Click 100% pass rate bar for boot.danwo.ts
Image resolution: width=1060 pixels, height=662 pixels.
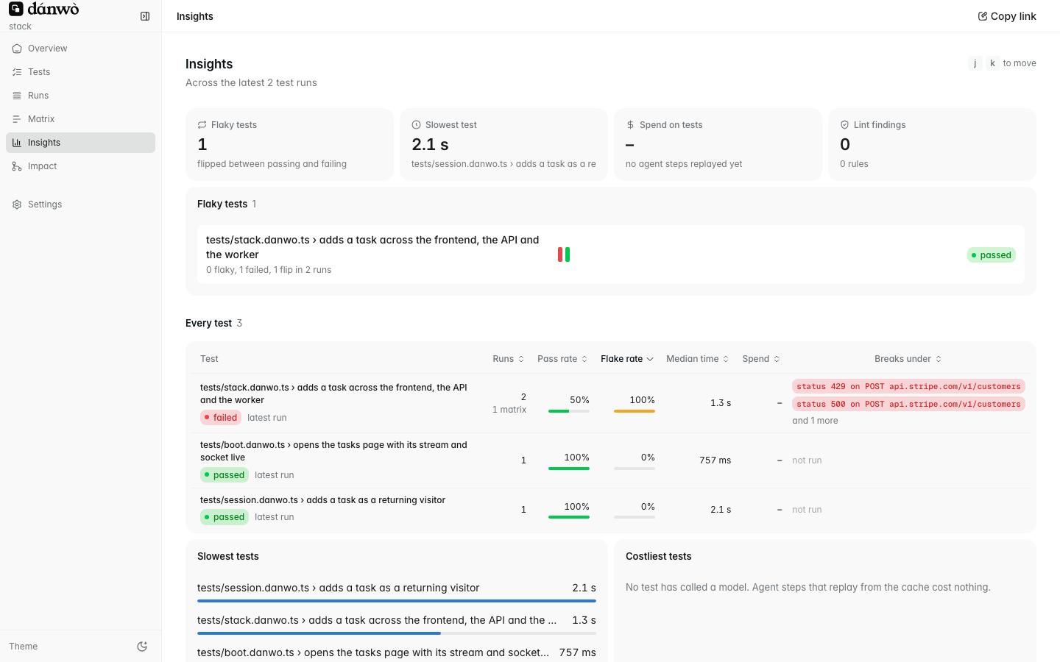569,469
